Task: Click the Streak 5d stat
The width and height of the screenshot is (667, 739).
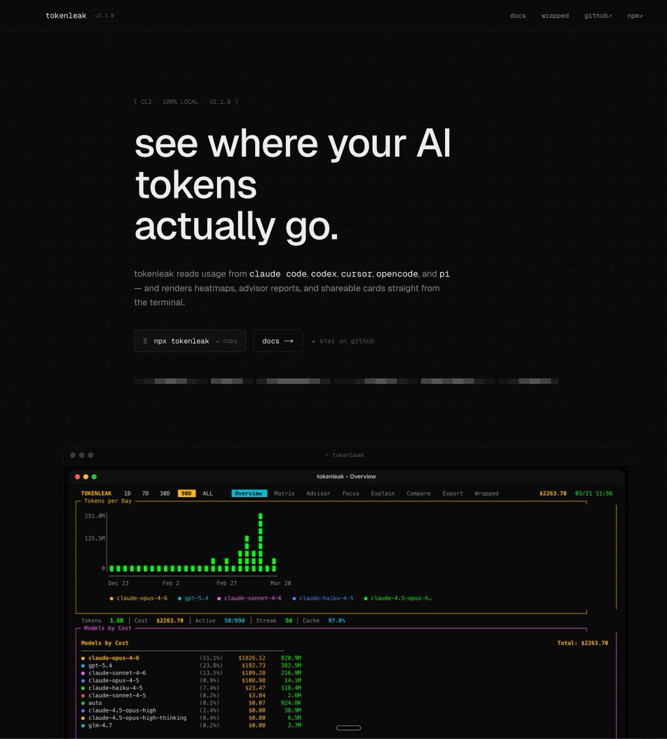Action: [274, 621]
